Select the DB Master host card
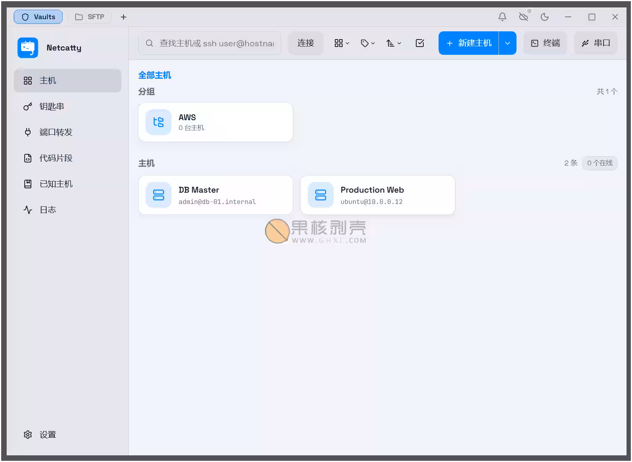The width and height of the screenshot is (632, 462). click(216, 195)
